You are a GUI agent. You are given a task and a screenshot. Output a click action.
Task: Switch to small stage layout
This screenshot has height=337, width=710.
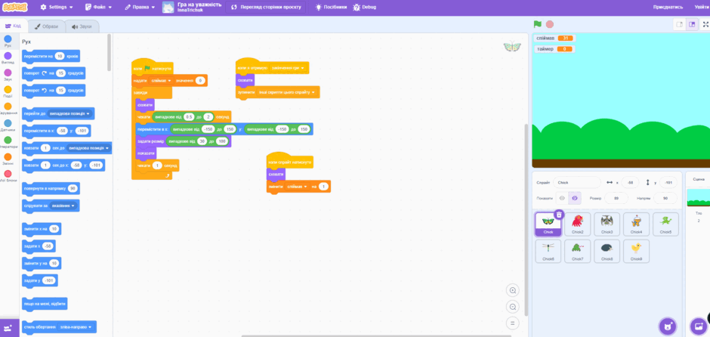679,24
